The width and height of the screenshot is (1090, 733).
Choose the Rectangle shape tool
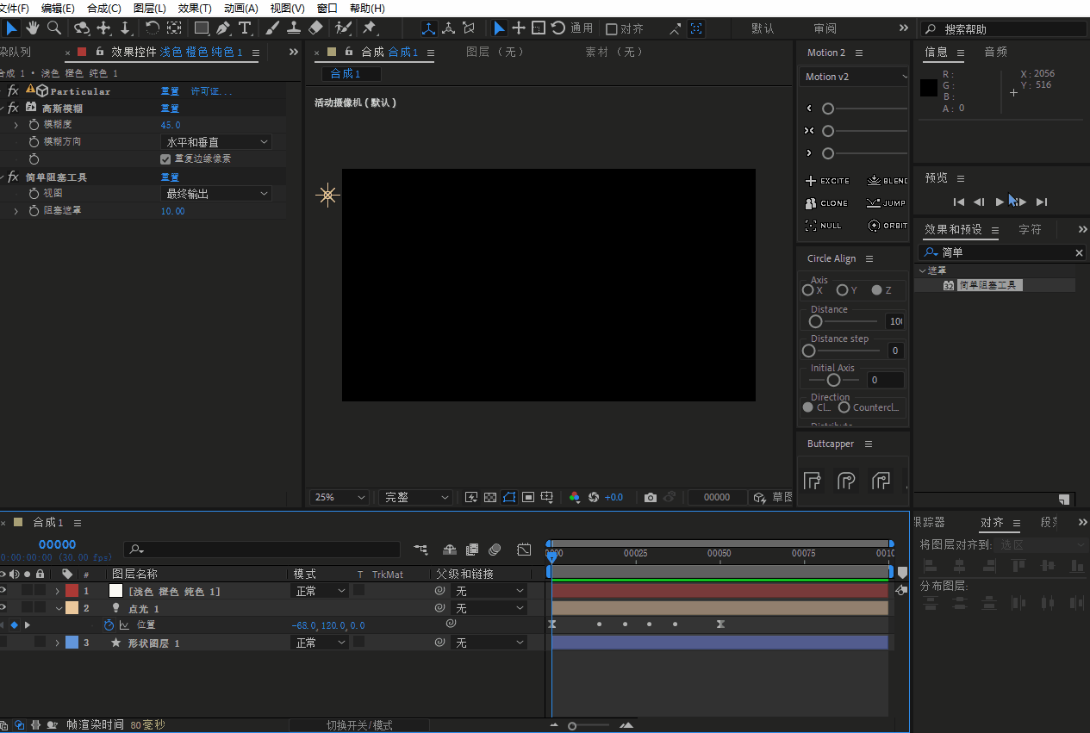201,28
